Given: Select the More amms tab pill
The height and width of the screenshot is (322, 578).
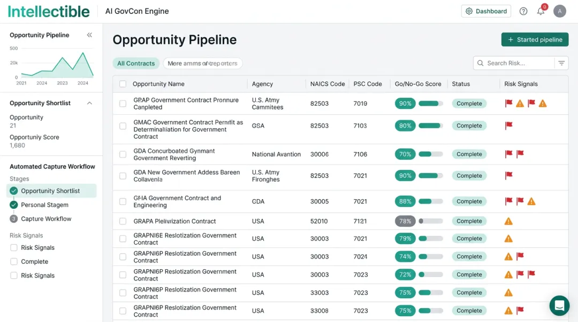Looking at the screenshot, I should coord(203,64).
